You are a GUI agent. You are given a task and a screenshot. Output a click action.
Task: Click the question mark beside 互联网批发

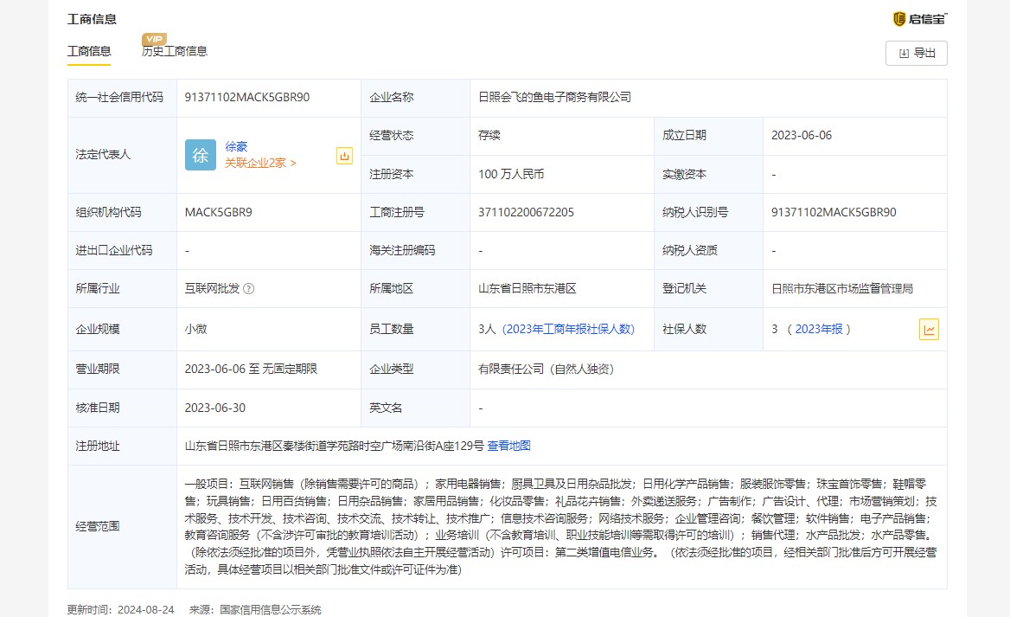pos(249,289)
